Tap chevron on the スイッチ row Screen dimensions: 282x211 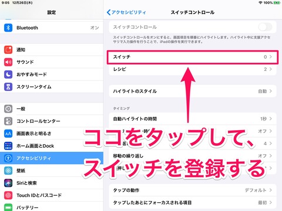[271, 57]
